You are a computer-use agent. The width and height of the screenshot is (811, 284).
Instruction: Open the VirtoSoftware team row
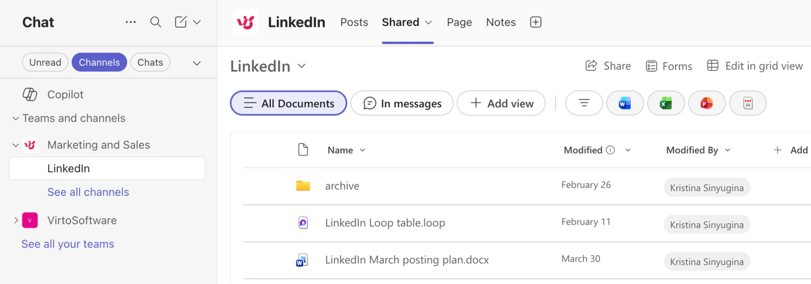[82, 220]
